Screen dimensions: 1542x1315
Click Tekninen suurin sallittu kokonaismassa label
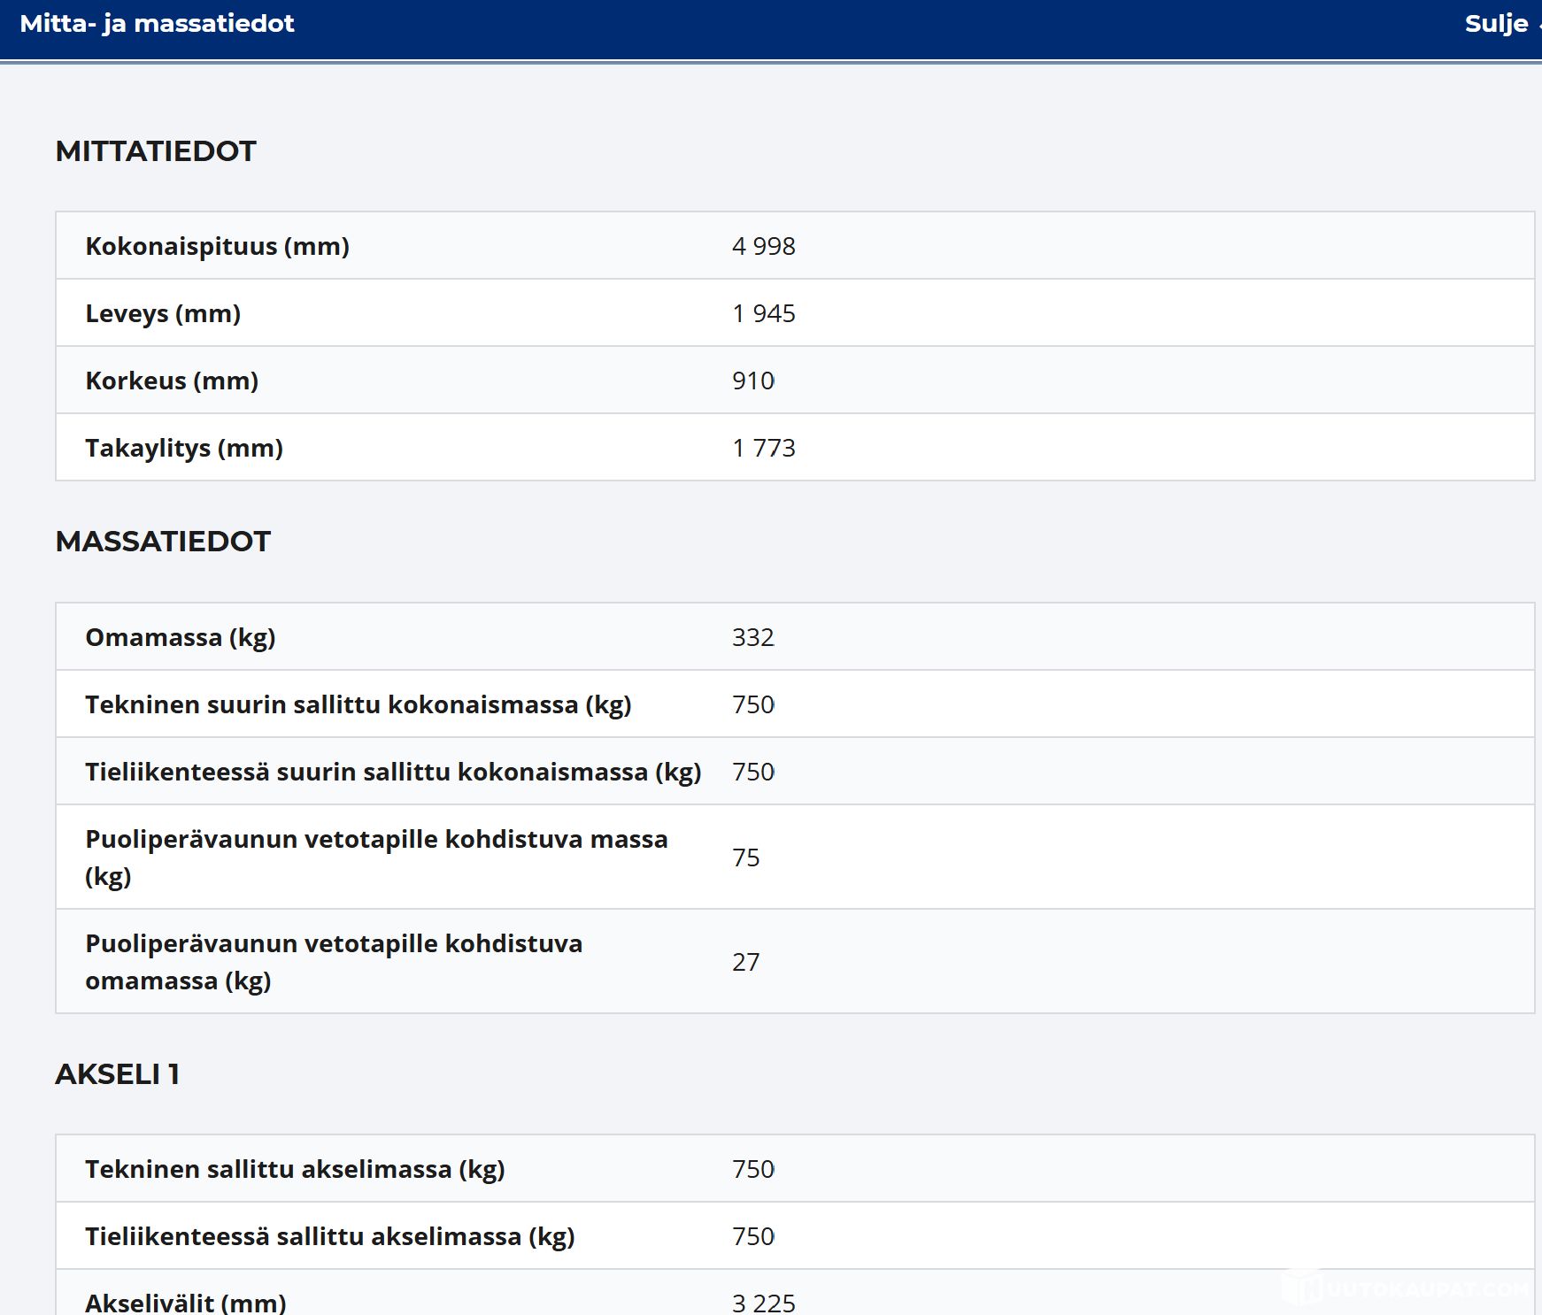359,704
